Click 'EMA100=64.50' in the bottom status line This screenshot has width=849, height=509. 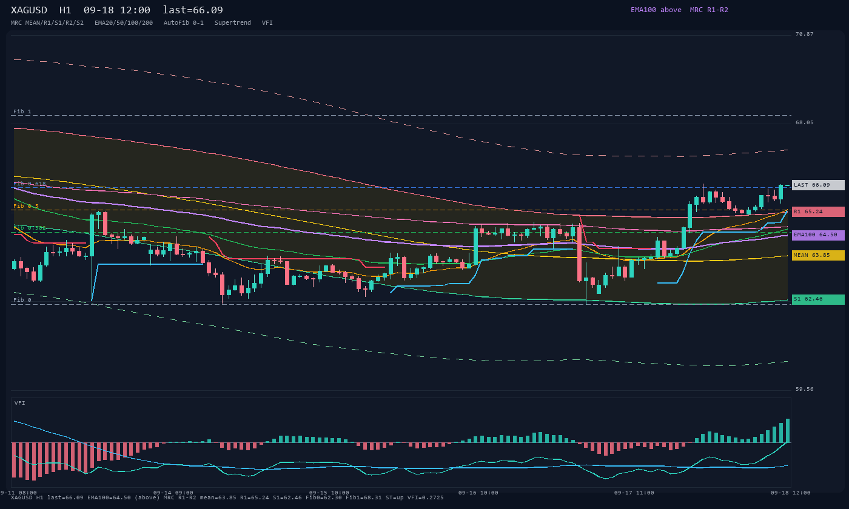(x=108, y=497)
